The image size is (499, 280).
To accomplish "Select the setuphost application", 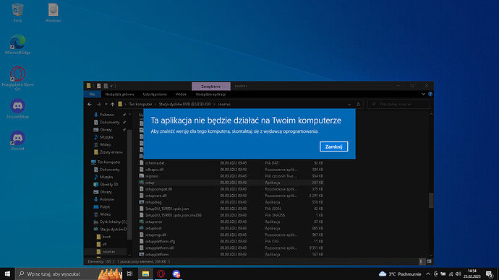I will click(x=153, y=228).
